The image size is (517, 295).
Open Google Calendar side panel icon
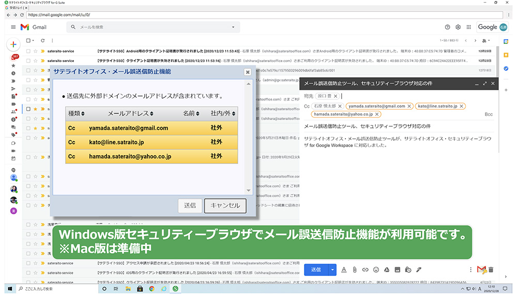click(506, 41)
